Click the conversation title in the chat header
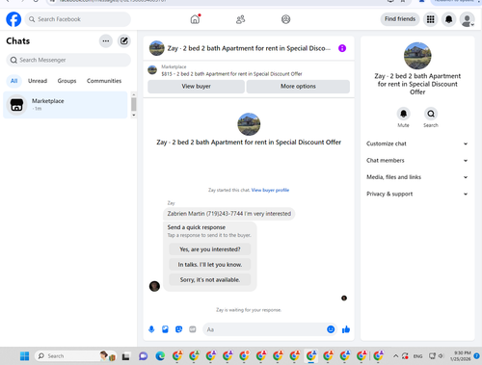Image resolution: width=482 pixels, height=365 pixels. coord(249,48)
